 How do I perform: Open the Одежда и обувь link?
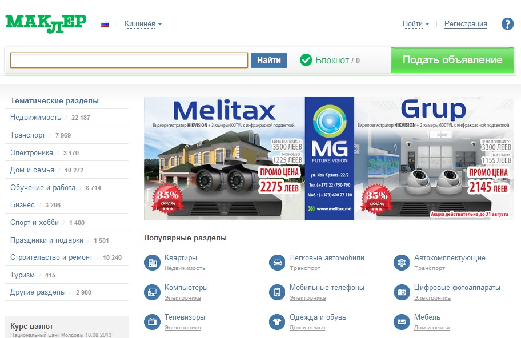[318, 317]
